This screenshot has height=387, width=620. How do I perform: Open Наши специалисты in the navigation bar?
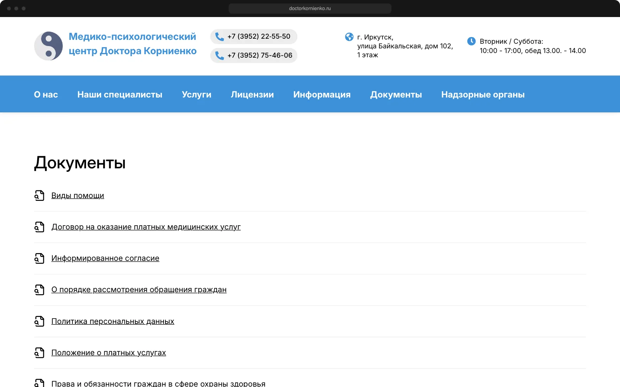click(120, 94)
